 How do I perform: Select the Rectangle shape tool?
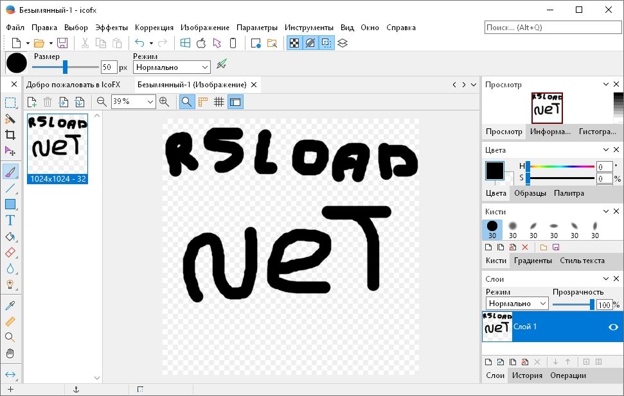[10, 204]
